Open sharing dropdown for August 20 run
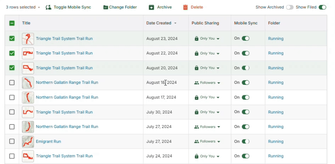Viewport: 335px width, 164px height. pos(218,68)
